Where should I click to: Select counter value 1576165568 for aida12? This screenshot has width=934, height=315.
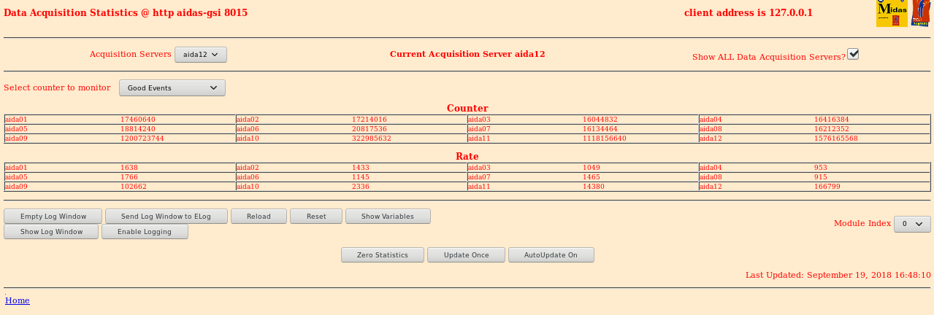[x=836, y=139]
